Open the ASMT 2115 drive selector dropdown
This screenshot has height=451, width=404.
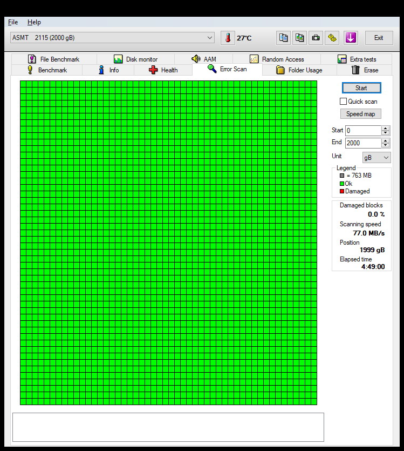[x=112, y=38]
